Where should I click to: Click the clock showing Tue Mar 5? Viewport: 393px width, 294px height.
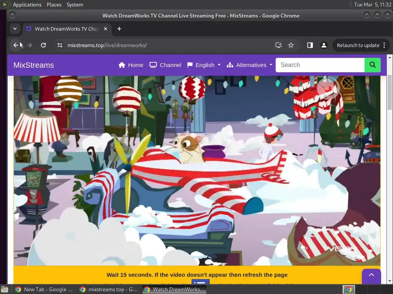[x=372, y=5]
